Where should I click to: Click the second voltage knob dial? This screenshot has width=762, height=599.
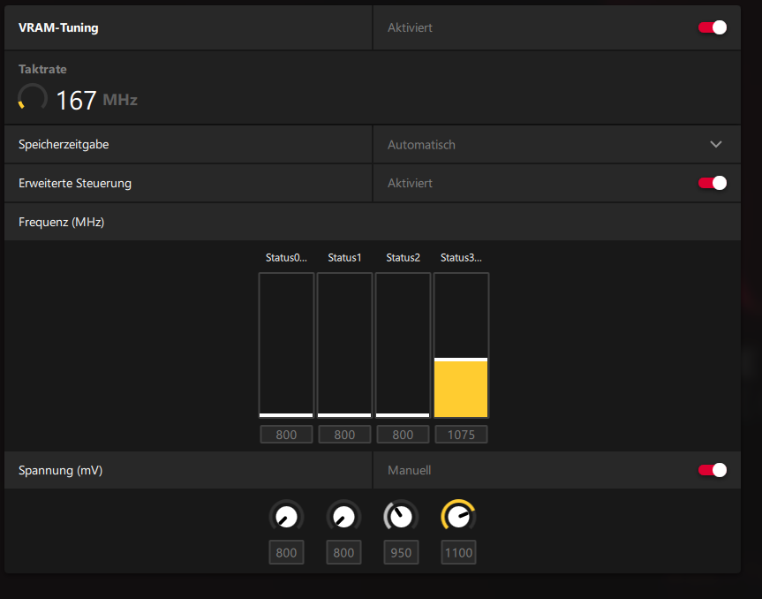(x=343, y=516)
